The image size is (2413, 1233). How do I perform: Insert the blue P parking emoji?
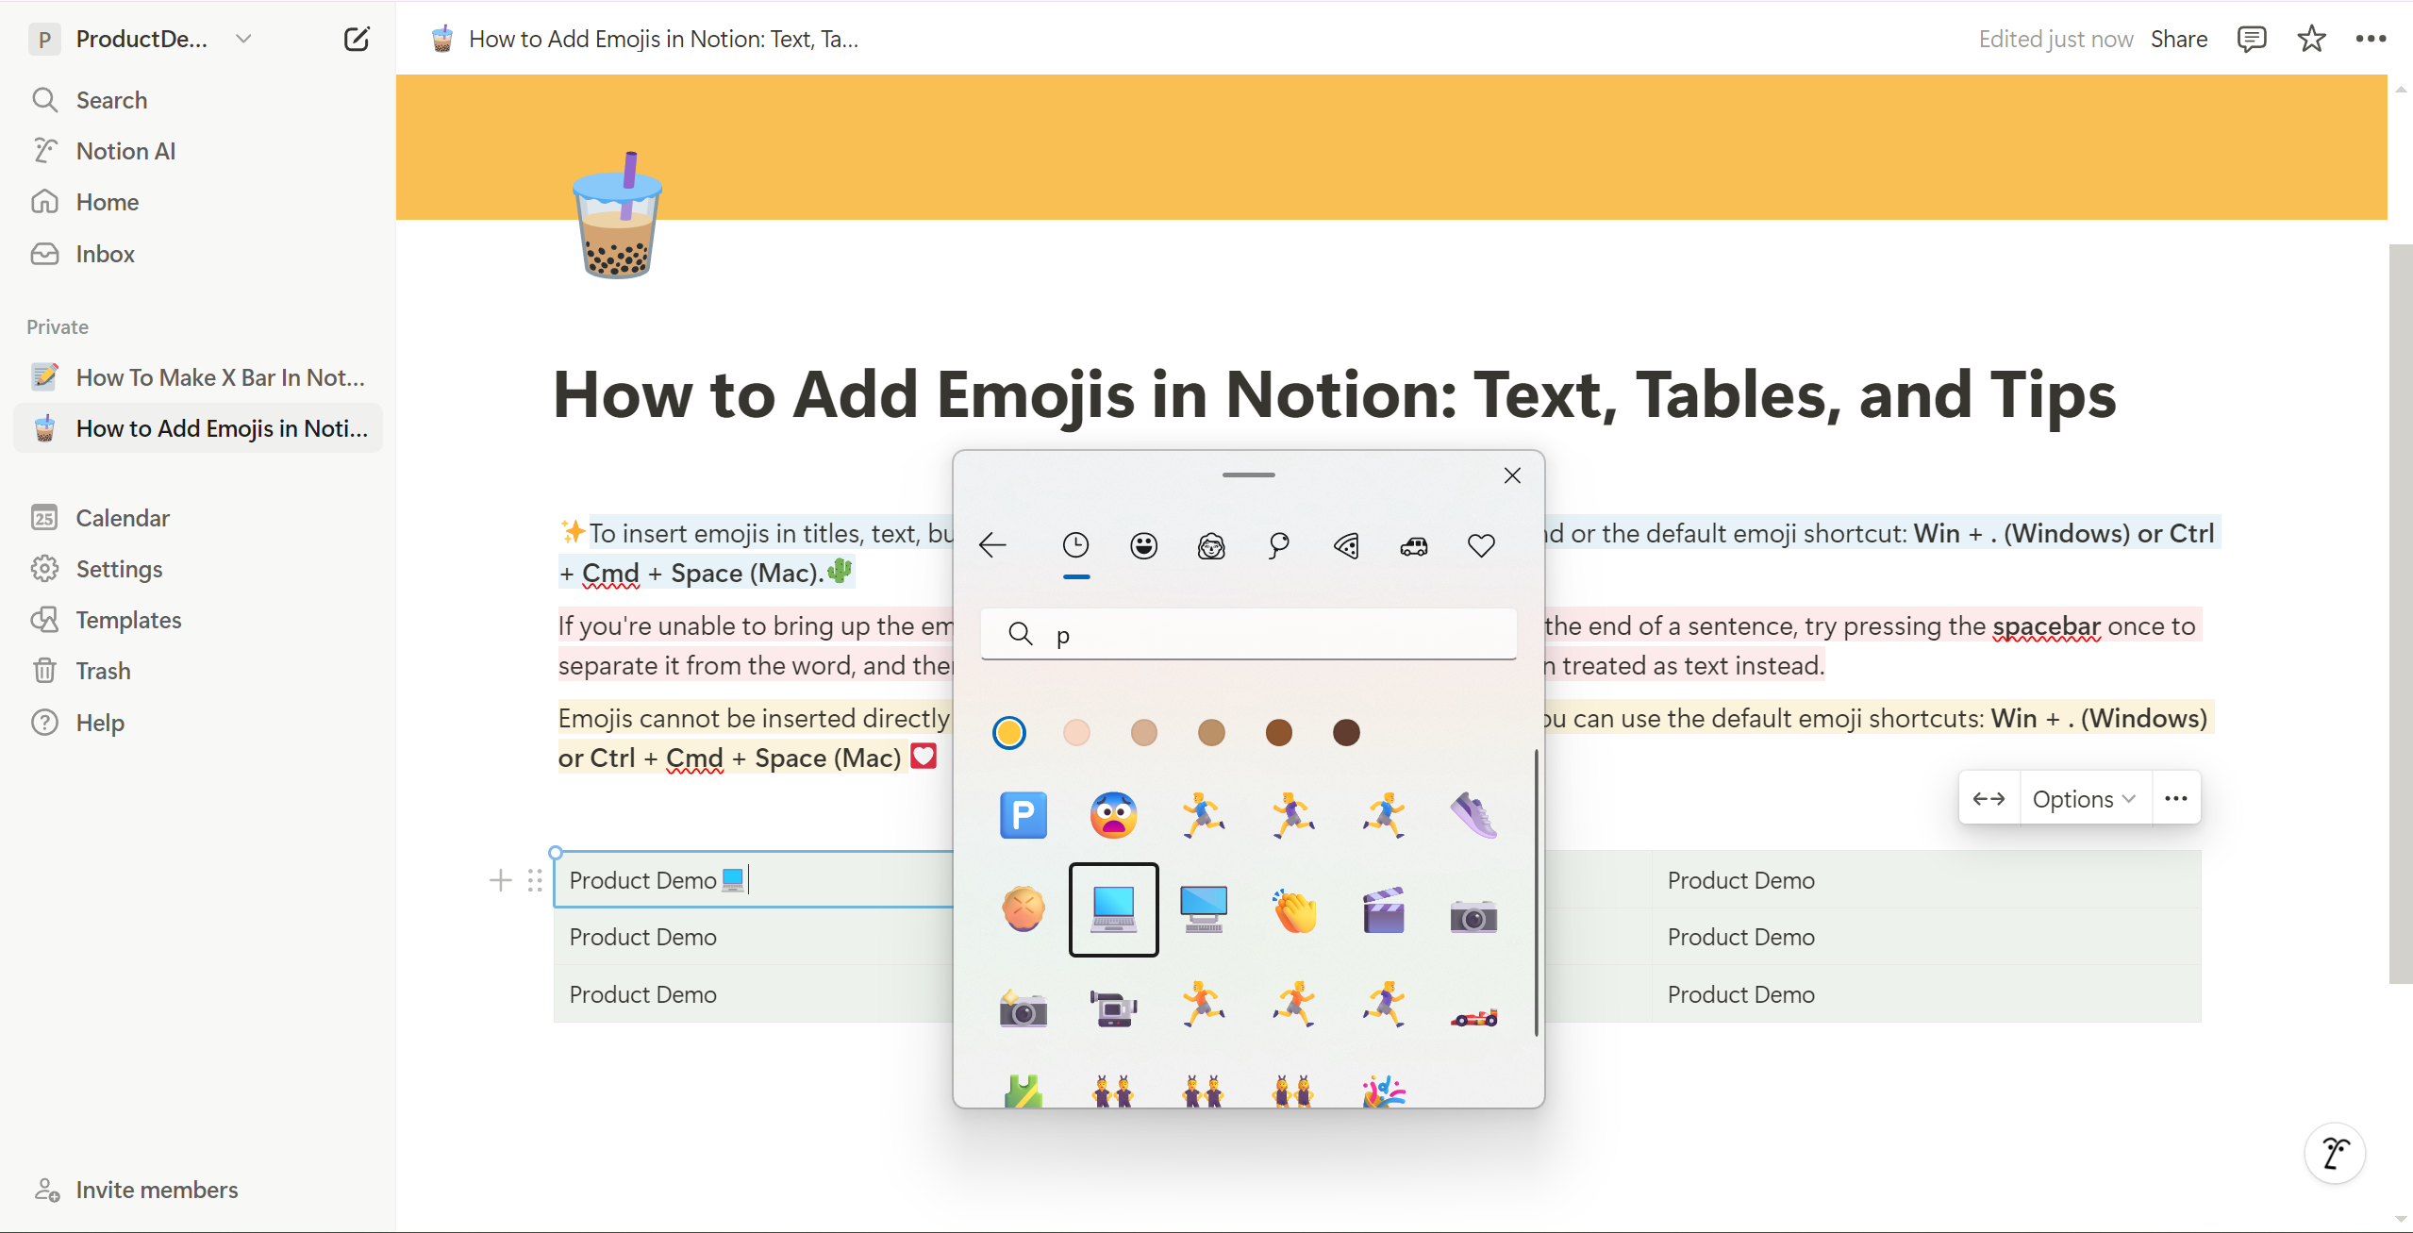[1023, 815]
